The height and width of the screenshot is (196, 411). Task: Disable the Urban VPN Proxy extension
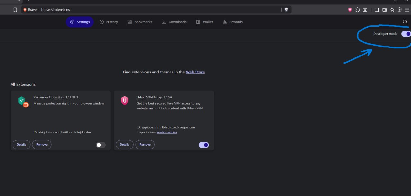pos(204,145)
